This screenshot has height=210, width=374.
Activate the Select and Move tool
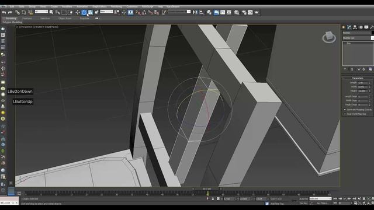78,12
